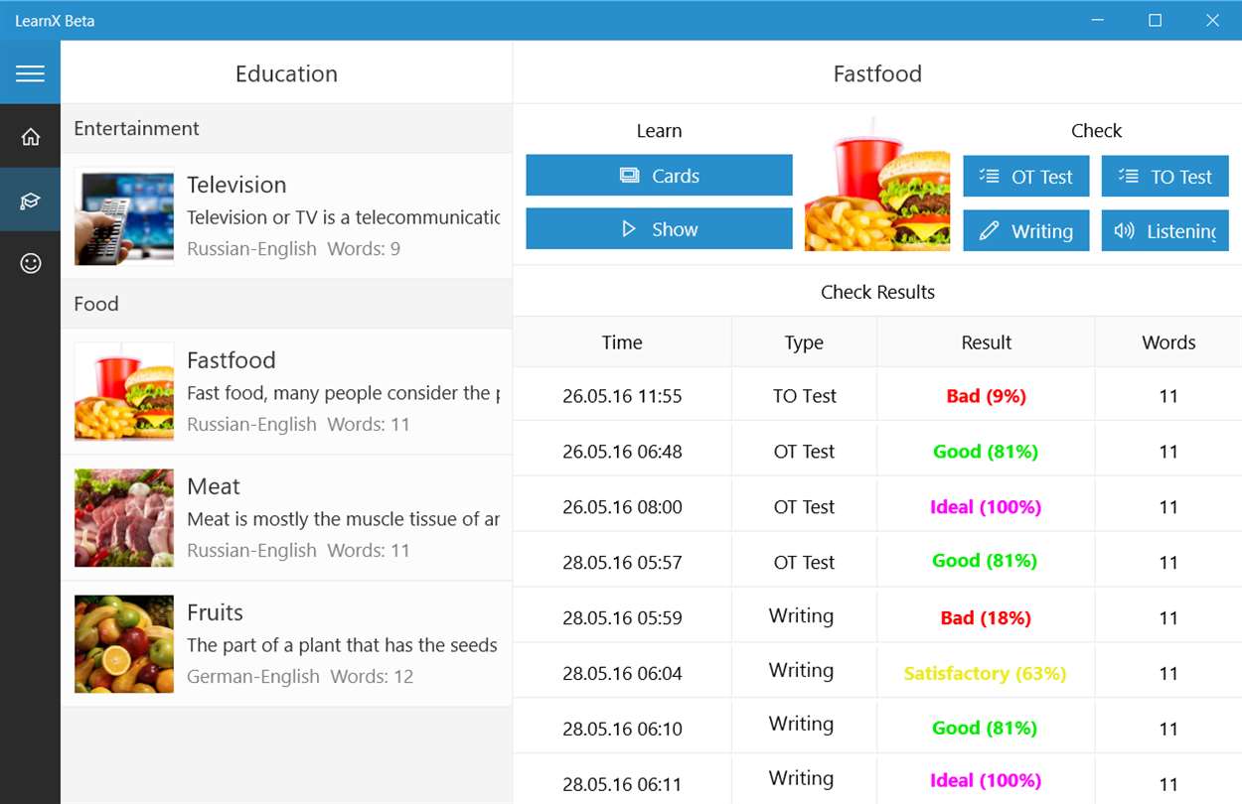This screenshot has width=1242, height=804.
Task: Click the Result column header
Action: pyautogui.click(x=986, y=342)
